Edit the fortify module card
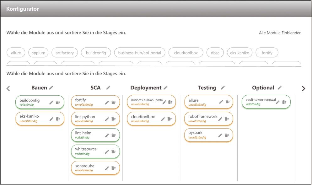The height and width of the screenshot is (185, 312). 107,102
